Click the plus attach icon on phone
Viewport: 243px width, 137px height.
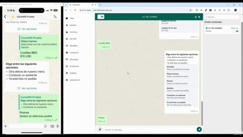[5, 126]
